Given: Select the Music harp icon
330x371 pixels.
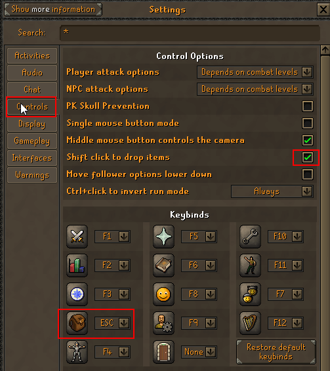Looking at the screenshot, I should point(250,323).
